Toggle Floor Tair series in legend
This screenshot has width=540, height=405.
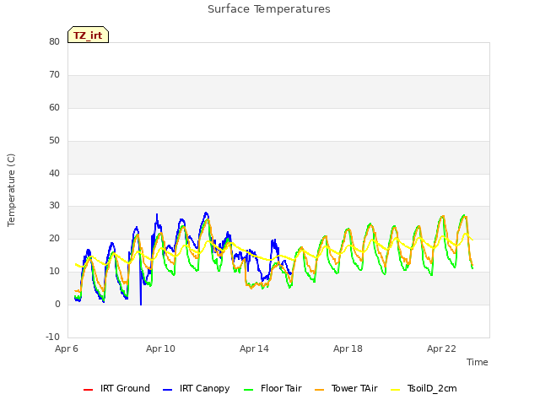pos(273,388)
